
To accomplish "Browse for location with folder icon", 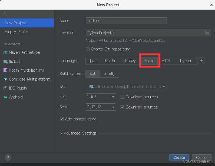I will coord(207,33).
